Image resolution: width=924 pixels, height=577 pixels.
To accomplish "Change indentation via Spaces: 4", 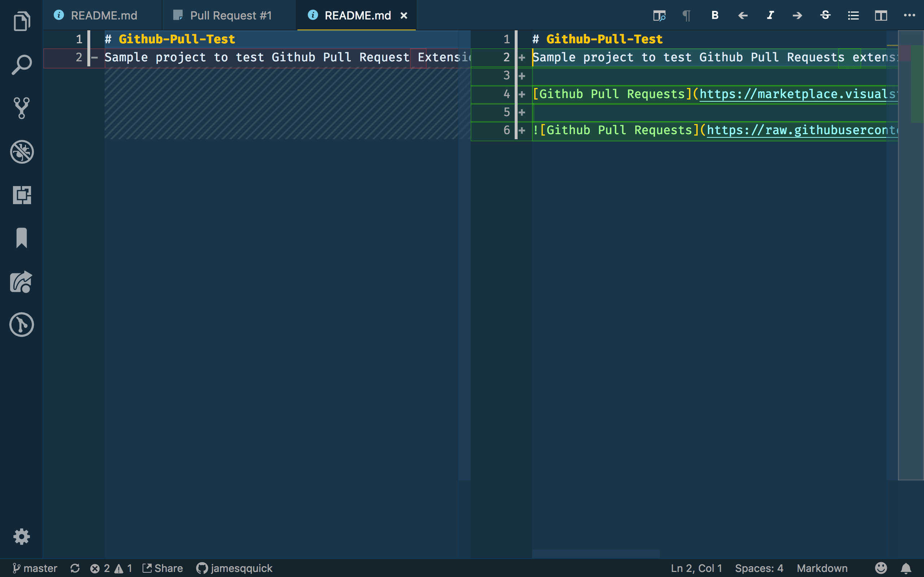I will (x=759, y=568).
